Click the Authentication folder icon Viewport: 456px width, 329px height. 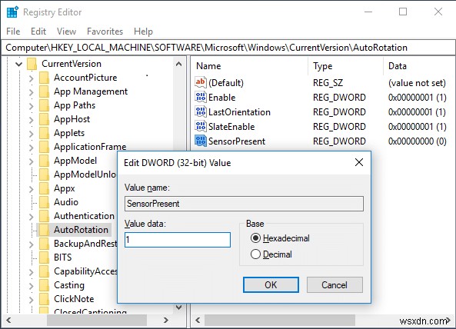click(x=44, y=216)
